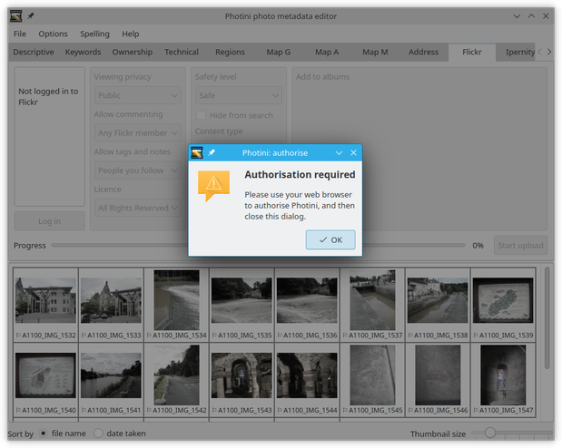Toggle the pin icon in main window title bar
The width and height of the screenshot is (562, 448).
pyautogui.click(x=31, y=16)
